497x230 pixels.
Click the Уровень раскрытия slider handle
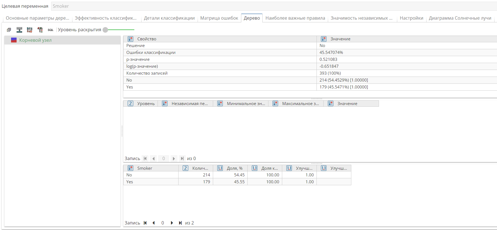105,30
